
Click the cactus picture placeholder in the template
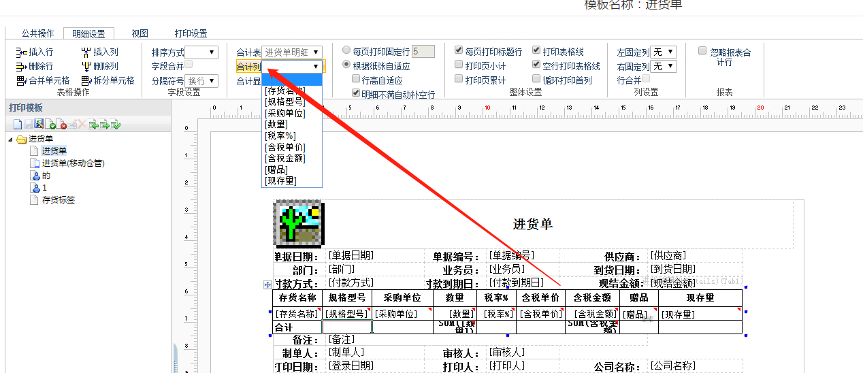[298, 223]
